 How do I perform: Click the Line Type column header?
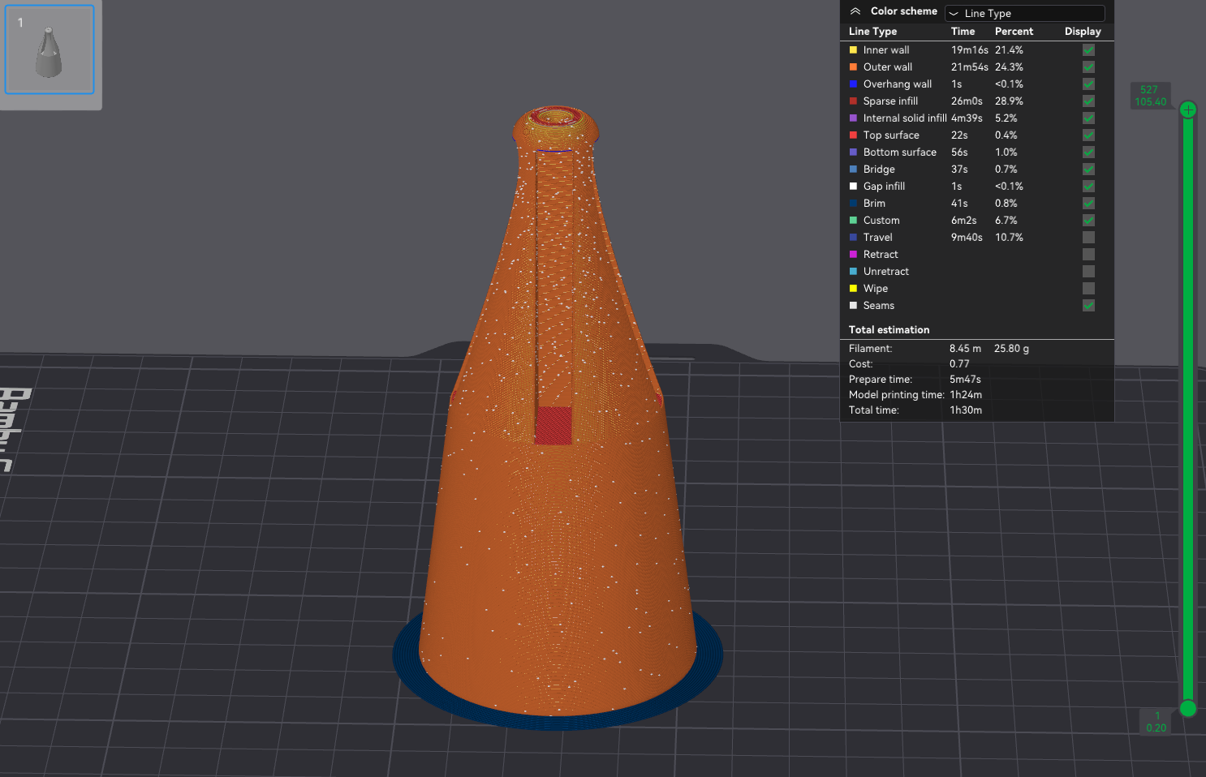tap(872, 31)
